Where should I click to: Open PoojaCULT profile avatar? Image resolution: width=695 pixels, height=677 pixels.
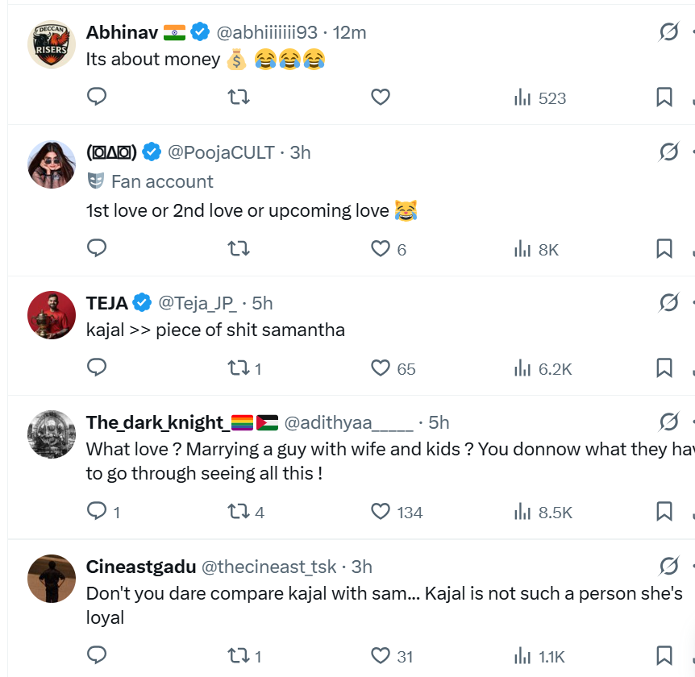52,164
